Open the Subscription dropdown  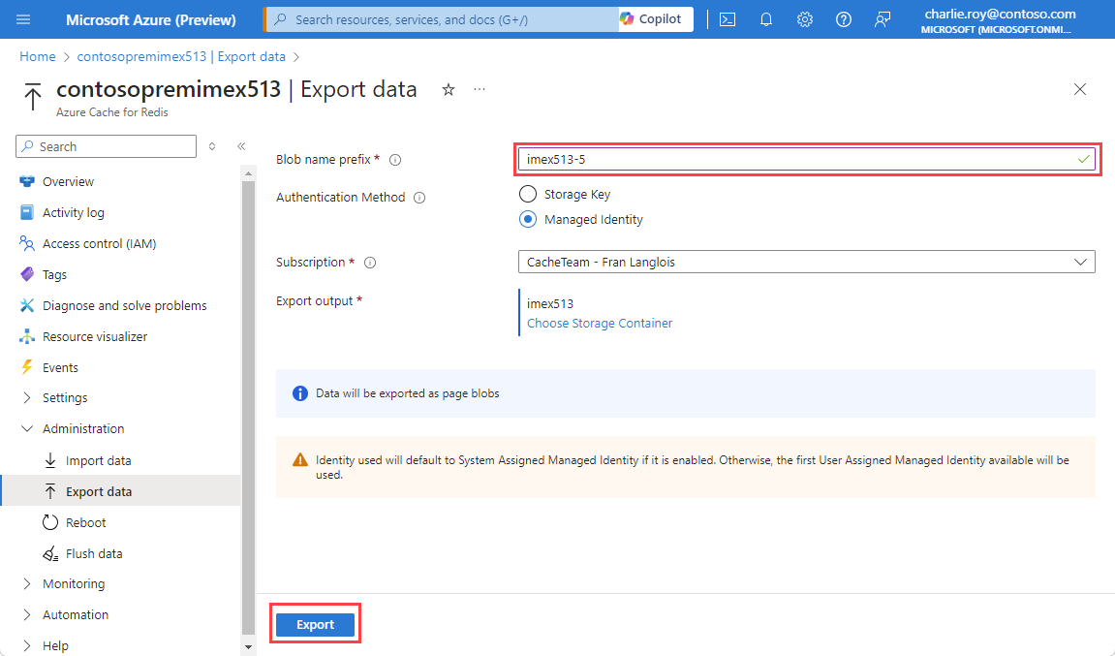(806, 262)
